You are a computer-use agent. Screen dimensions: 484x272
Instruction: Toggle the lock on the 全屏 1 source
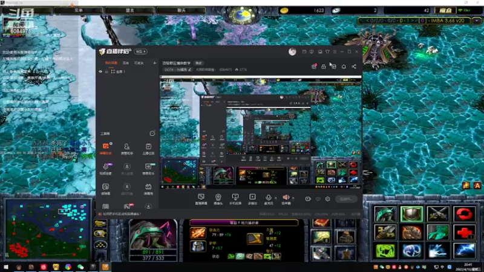point(106,71)
